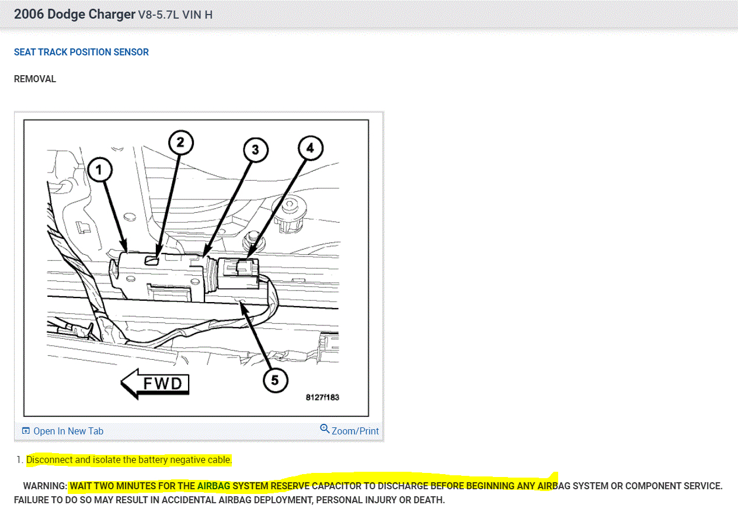Click the V8-5.7L VIN H engine text

pyautogui.click(x=175, y=15)
